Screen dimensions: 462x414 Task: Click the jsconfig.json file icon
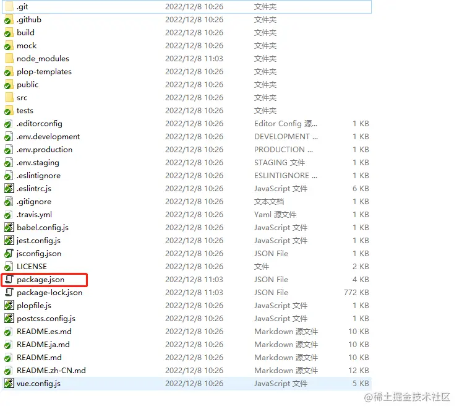pos(9,253)
